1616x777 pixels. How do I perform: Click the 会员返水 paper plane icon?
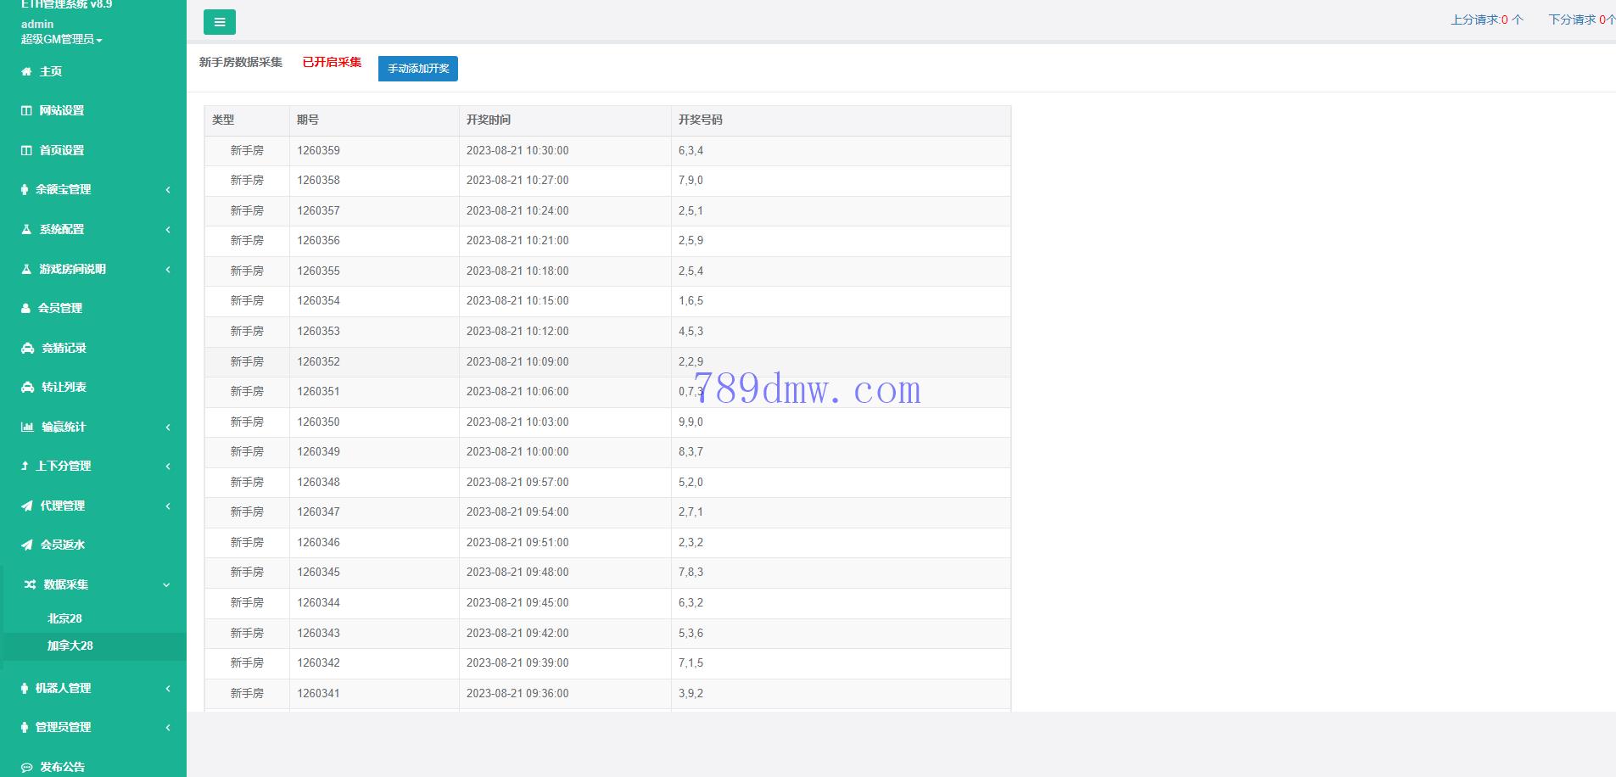pyautogui.click(x=27, y=545)
